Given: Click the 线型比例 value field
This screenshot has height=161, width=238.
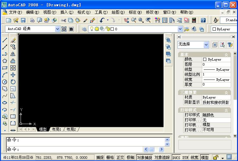Looking at the screenshot, I should (x=216, y=75).
